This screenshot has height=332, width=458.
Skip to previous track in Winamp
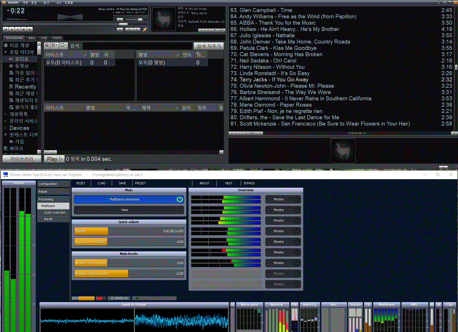click(x=5, y=29)
